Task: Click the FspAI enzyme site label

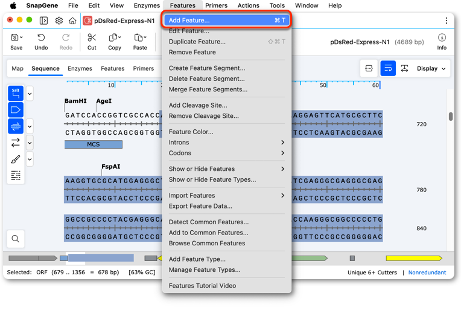Action: tap(111, 167)
